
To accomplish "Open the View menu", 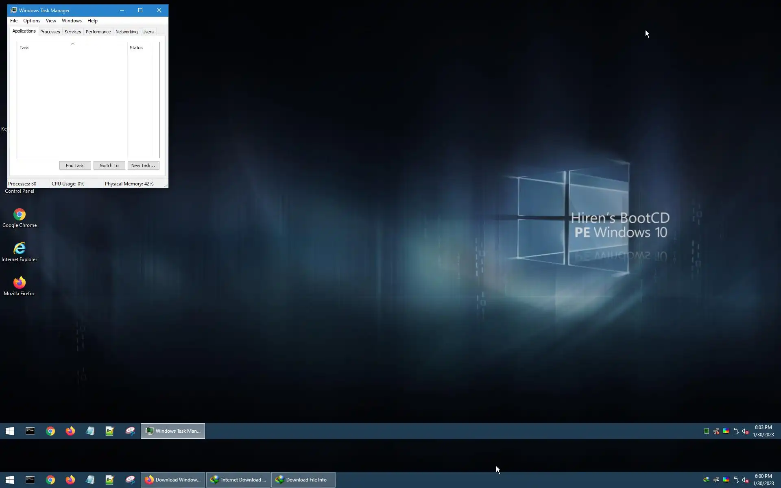I will click(x=51, y=21).
